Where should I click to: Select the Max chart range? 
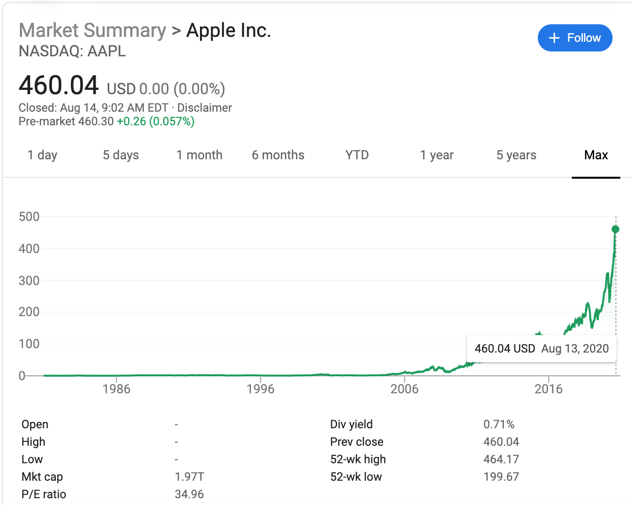pos(596,155)
